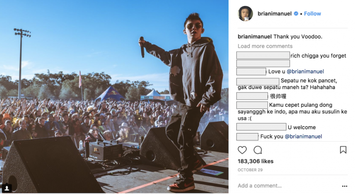Click the concert stage photo
355x194 pixels.
pos(114,97)
